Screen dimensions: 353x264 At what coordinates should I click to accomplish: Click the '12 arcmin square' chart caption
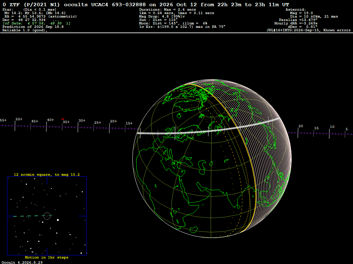point(47,174)
